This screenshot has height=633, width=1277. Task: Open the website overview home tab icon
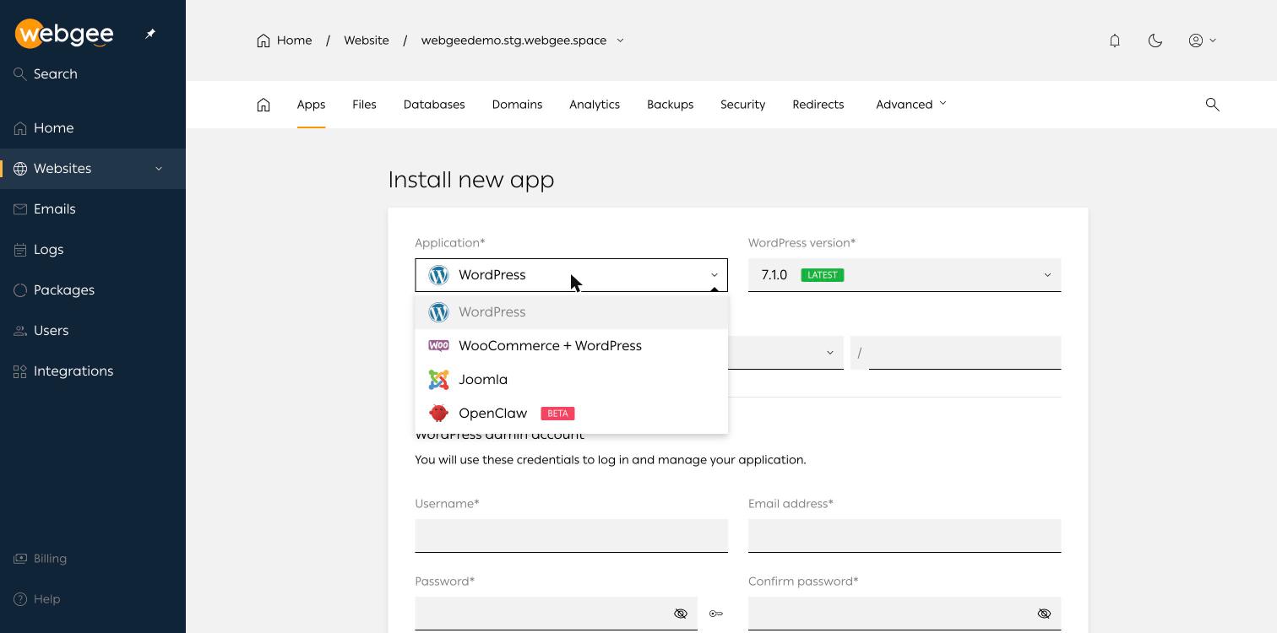264,105
